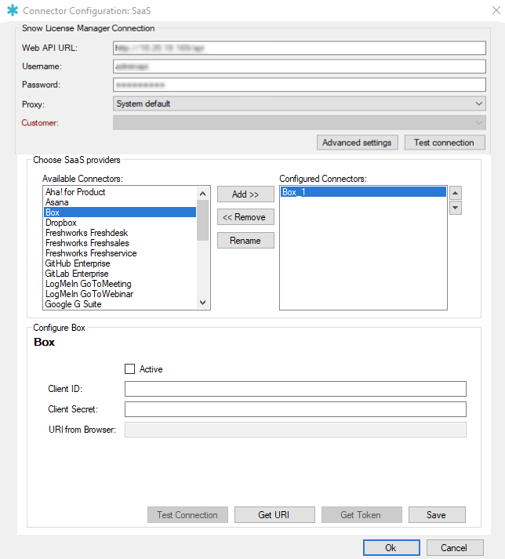Select Dropbox in Available Connectors
Image resolution: width=505 pixels, height=559 pixels.
60,223
